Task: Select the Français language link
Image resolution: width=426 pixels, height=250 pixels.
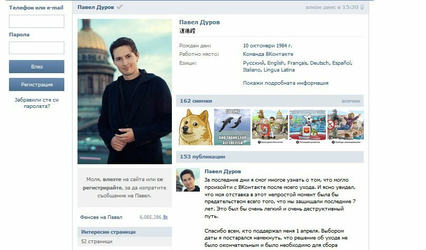Action: coord(297,63)
